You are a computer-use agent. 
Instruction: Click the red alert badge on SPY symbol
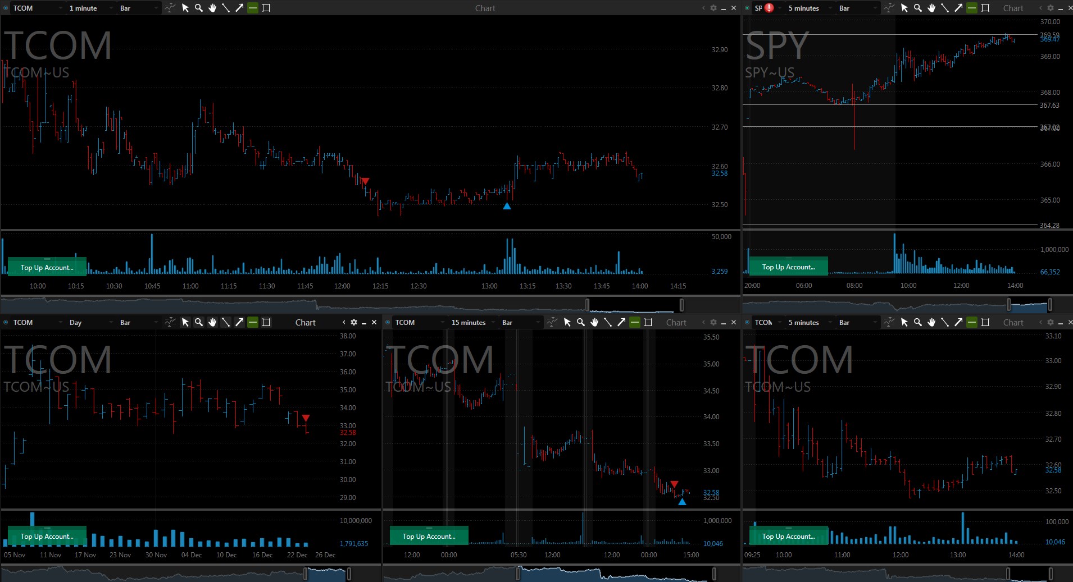pyautogui.click(x=769, y=8)
